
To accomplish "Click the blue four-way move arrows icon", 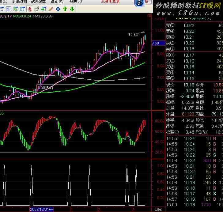I will tap(58, 9).
